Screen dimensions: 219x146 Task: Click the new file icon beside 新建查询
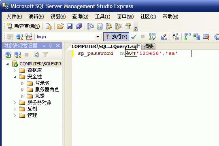click(x=49, y=26)
